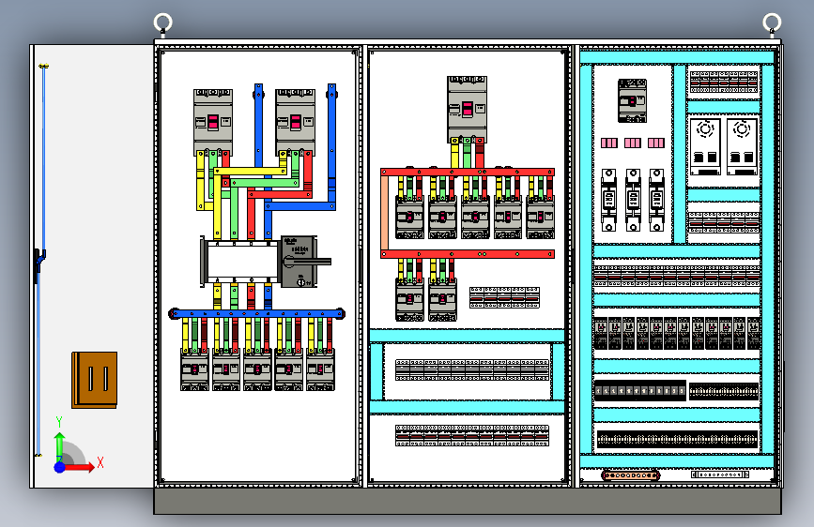Select the copper earth bar at panel bottom
Viewport: 814px width, 527px height.
tap(630, 475)
